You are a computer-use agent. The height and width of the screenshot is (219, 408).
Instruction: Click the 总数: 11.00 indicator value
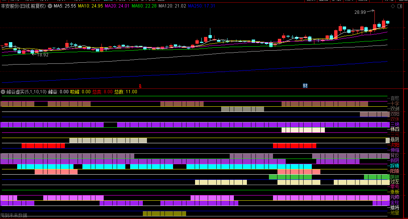(126, 92)
